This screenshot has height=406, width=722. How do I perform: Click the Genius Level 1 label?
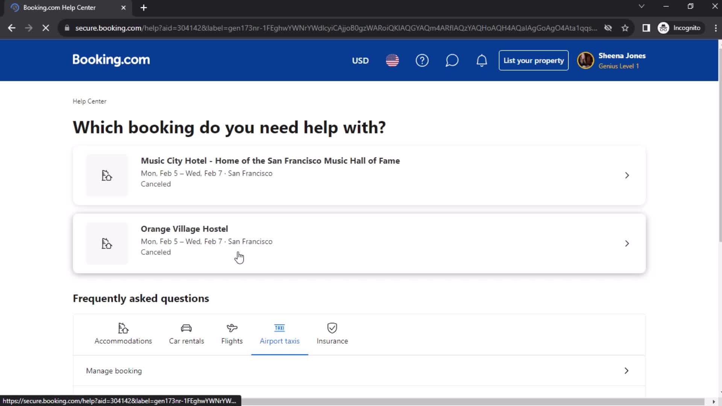click(618, 66)
